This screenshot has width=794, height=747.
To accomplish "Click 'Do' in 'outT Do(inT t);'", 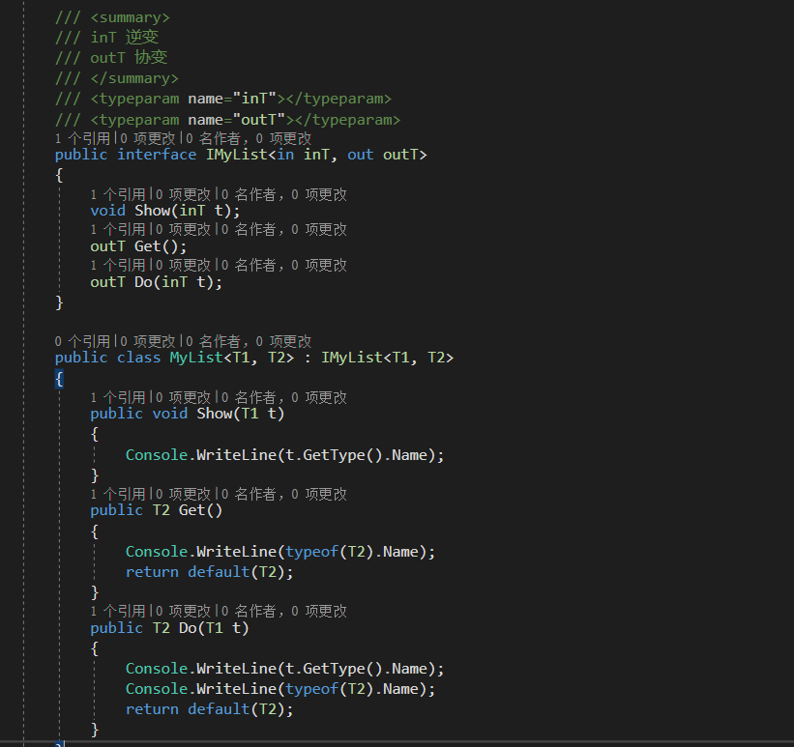I will coord(143,282).
